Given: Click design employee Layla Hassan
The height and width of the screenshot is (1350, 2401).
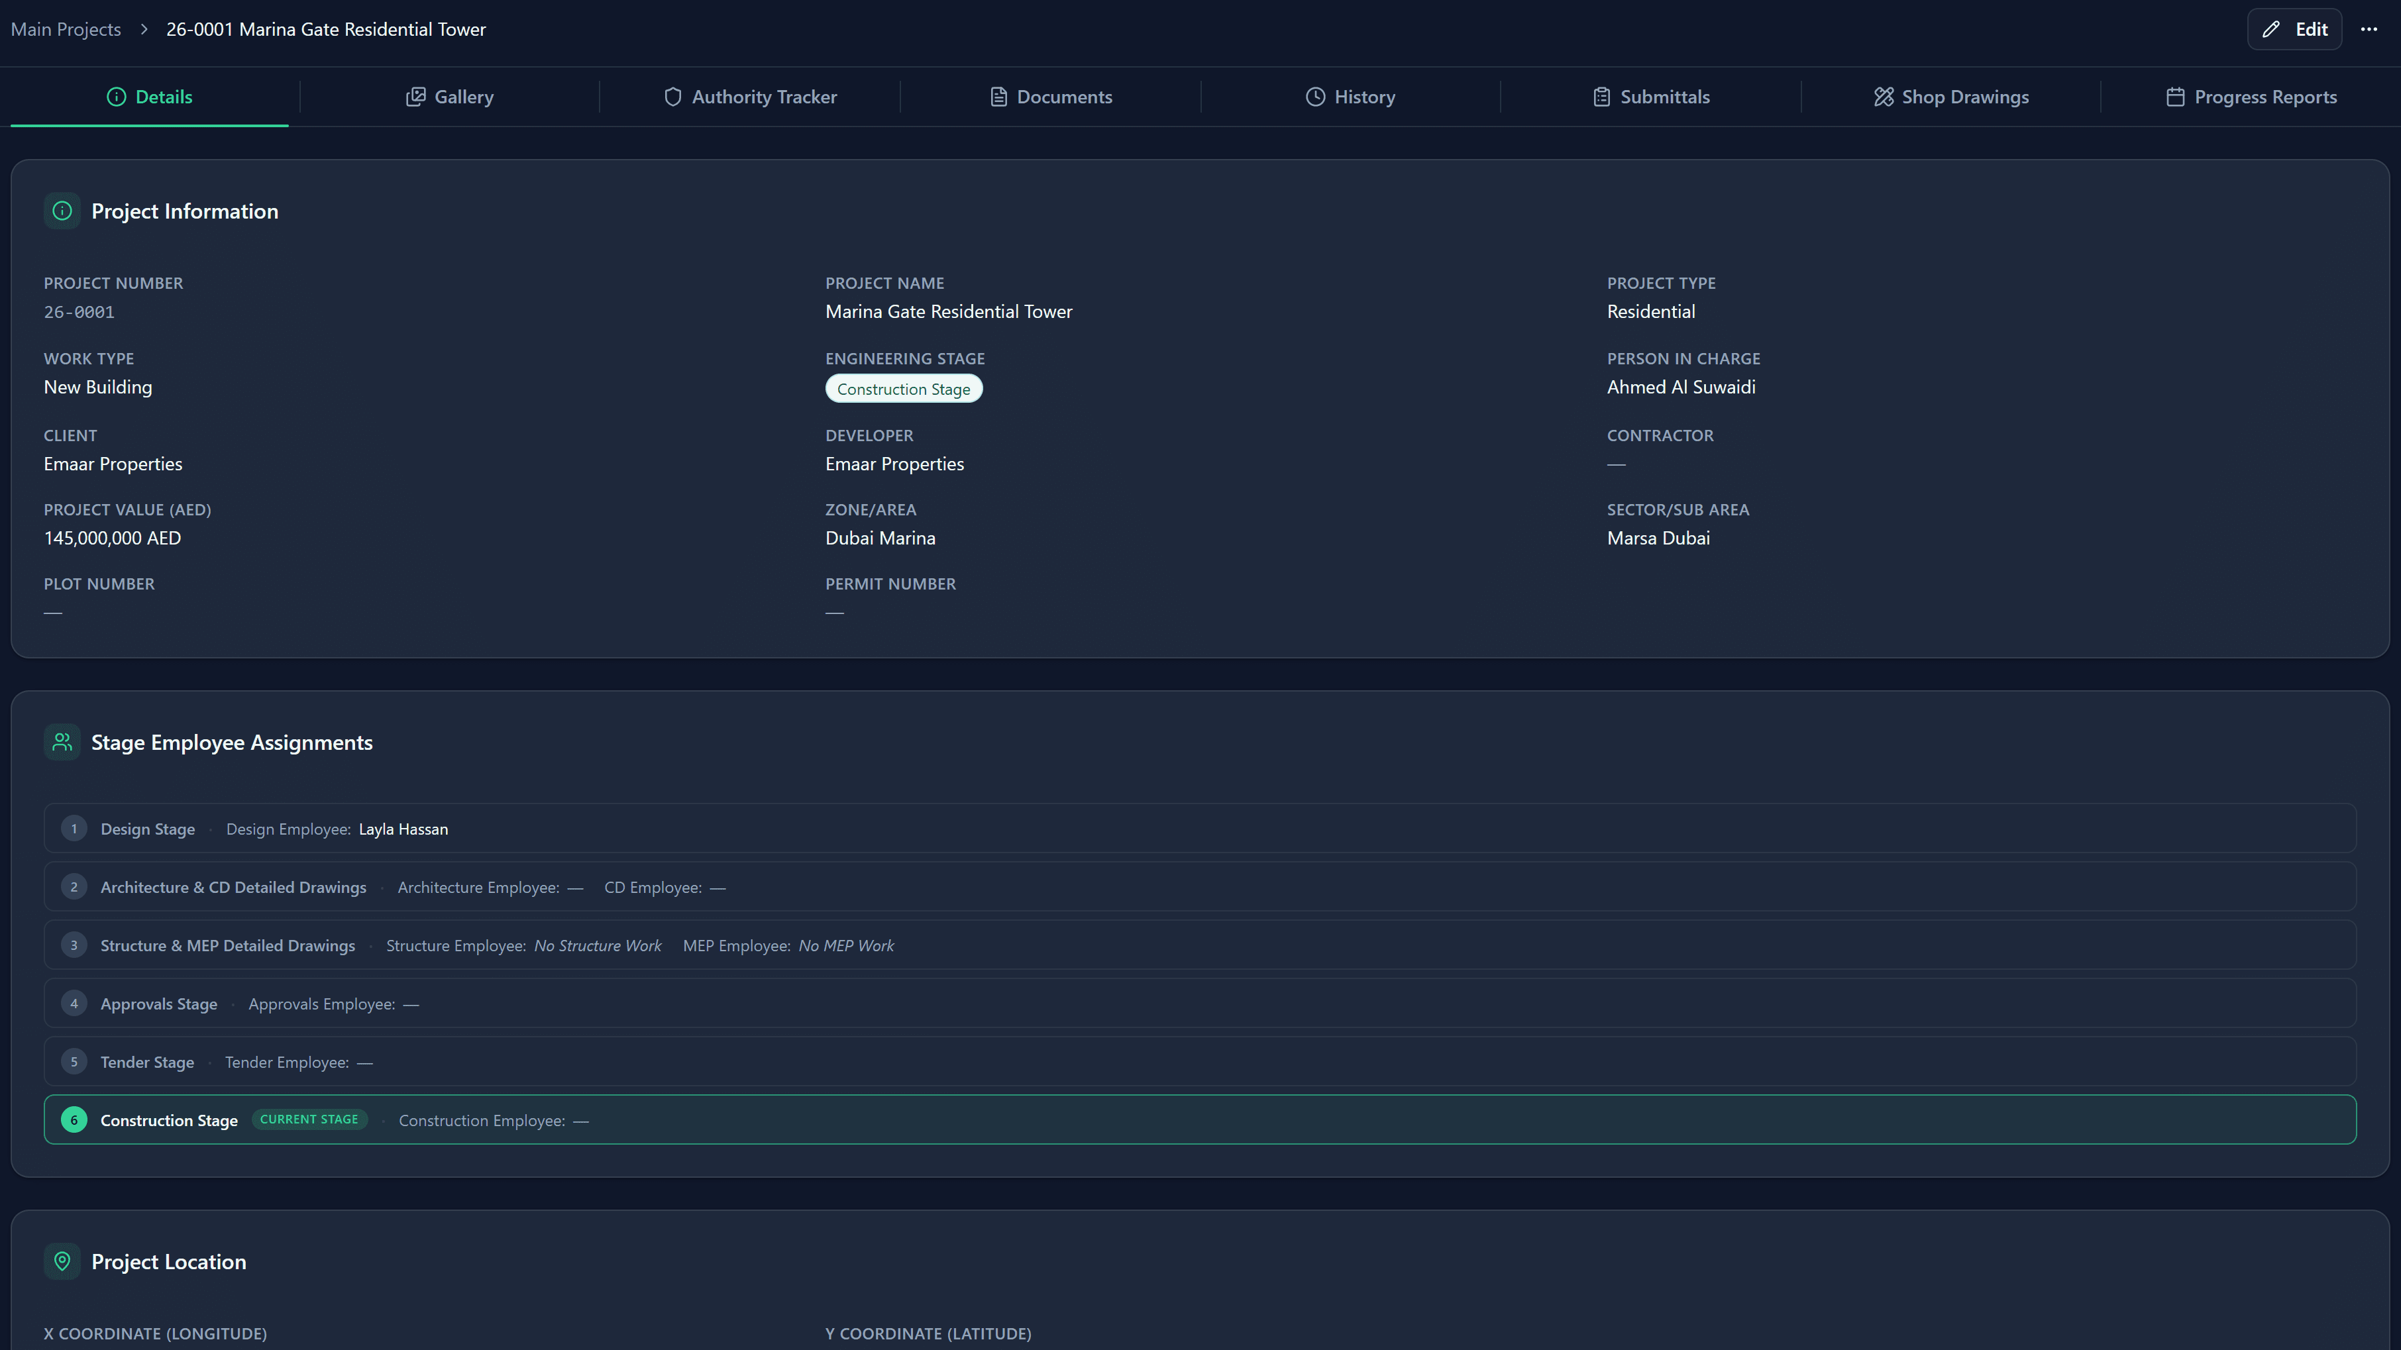Looking at the screenshot, I should click(x=403, y=829).
